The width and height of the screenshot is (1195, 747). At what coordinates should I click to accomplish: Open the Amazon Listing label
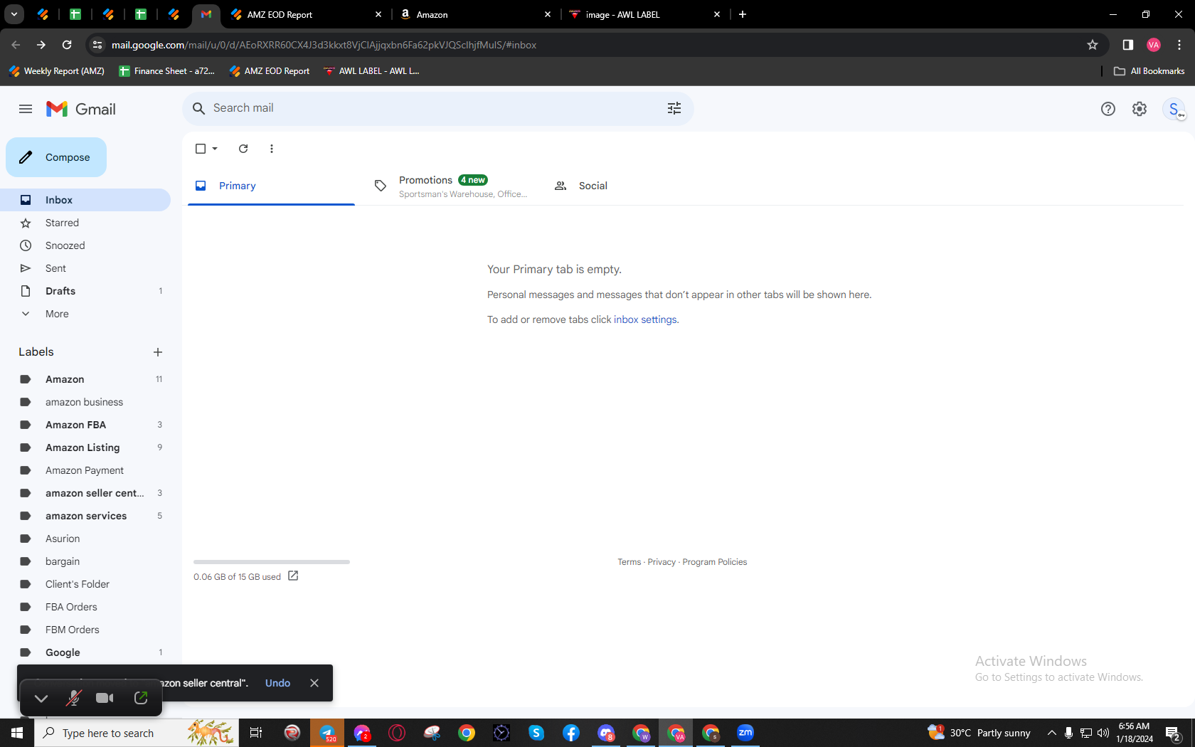click(x=85, y=447)
